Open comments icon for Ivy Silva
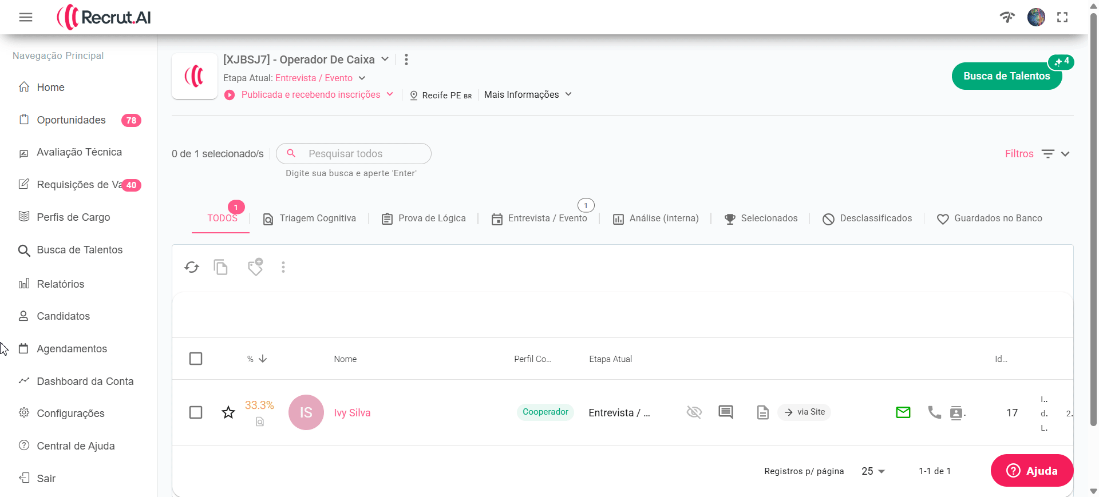The height and width of the screenshot is (497, 1099). tap(726, 412)
